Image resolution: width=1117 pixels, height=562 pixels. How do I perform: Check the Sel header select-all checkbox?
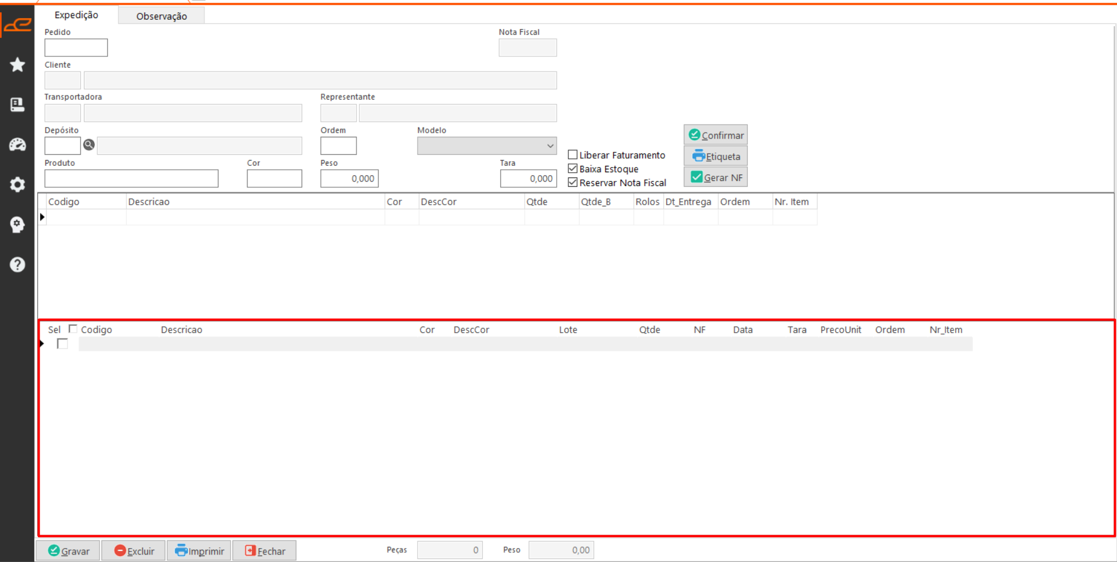[x=73, y=329]
